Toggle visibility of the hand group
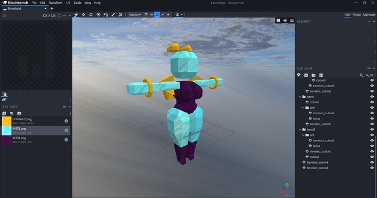Image resolution: width=377 pixels, height=198 pixels. click(372, 97)
